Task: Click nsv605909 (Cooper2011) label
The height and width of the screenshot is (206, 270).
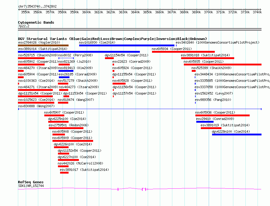Action: 72,138
